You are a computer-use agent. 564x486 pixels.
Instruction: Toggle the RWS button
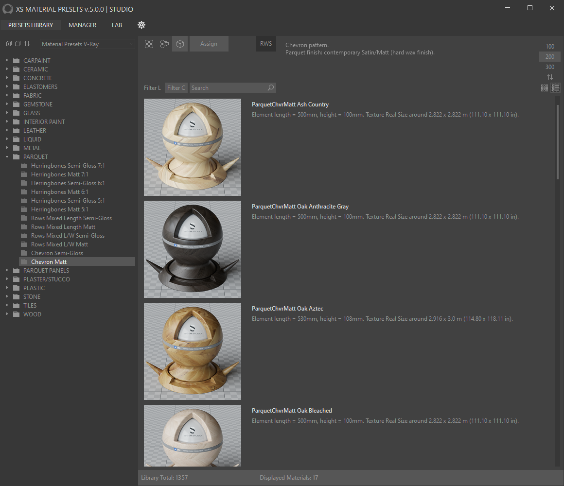point(266,44)
